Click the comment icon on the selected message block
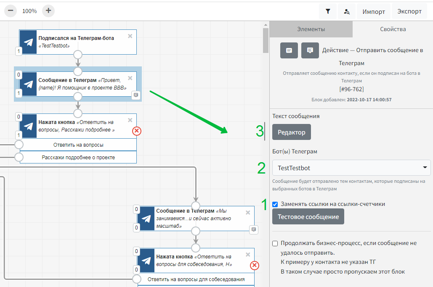433x287 pixels. coord(136,95)
